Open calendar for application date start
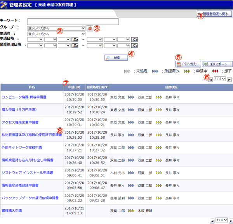The width and height of the screenshot is (233, 224). point(75,39)
